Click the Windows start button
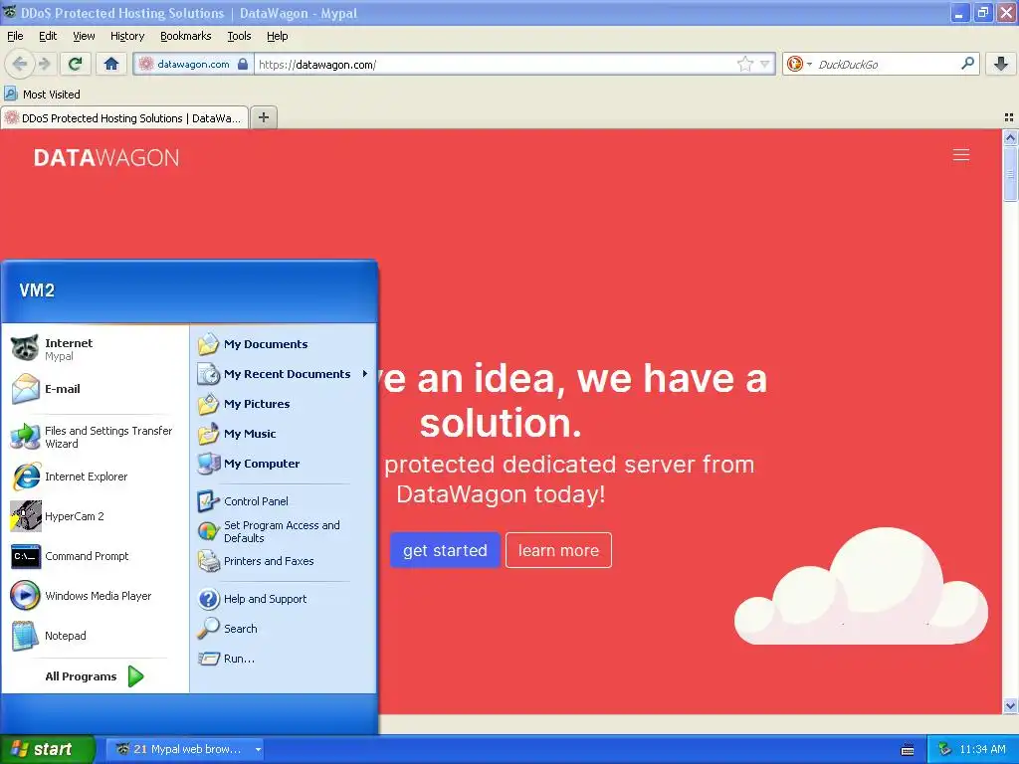Viewport: 1019px width, 764px height. tap(47, 749)
